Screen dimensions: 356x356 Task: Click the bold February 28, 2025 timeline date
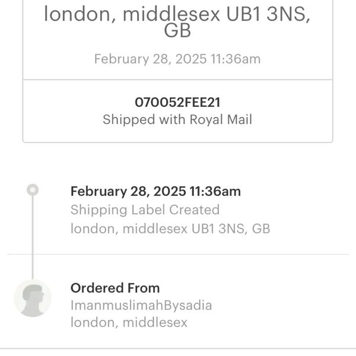click(155, 192)
